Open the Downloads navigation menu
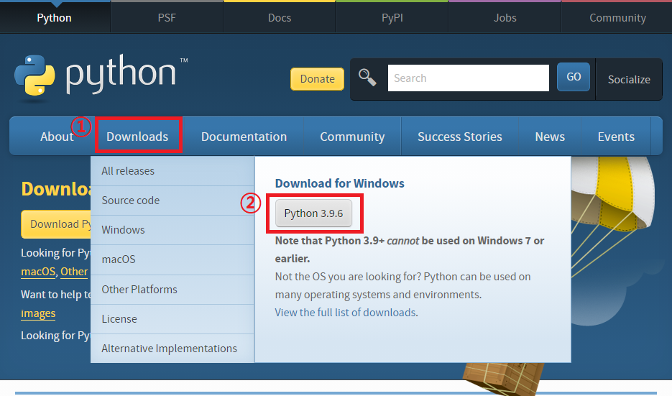Viewport: 672px width, 396px height. [x=137, y=137]
